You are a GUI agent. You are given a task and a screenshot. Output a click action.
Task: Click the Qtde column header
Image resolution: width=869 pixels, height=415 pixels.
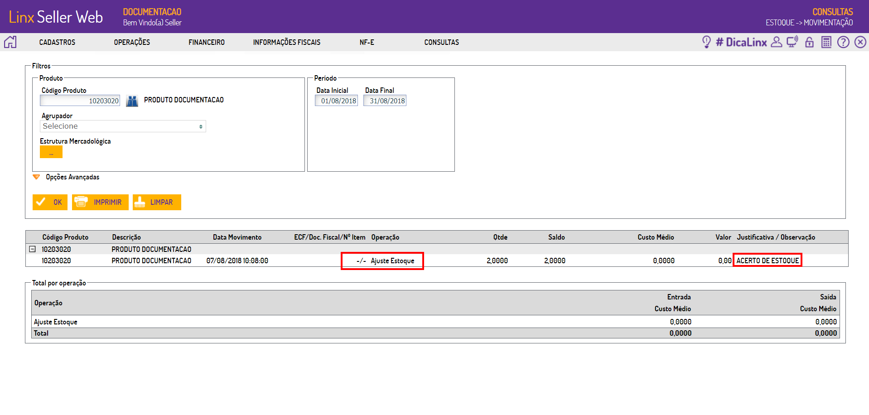pyautogui.click(x=500, y=237)
